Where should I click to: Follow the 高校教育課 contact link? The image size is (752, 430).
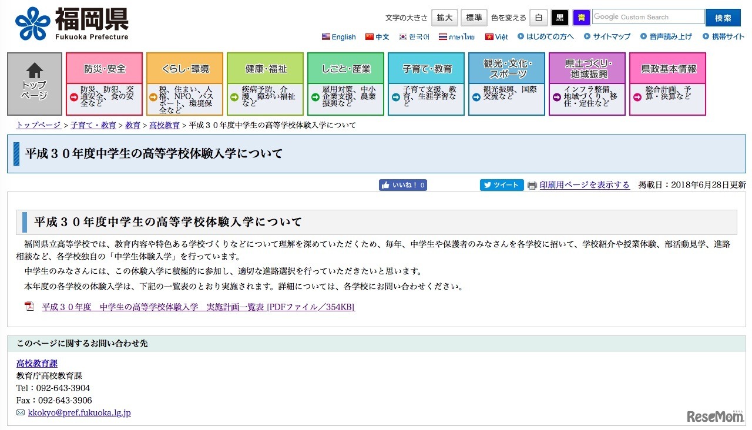[x=36, y=363]
